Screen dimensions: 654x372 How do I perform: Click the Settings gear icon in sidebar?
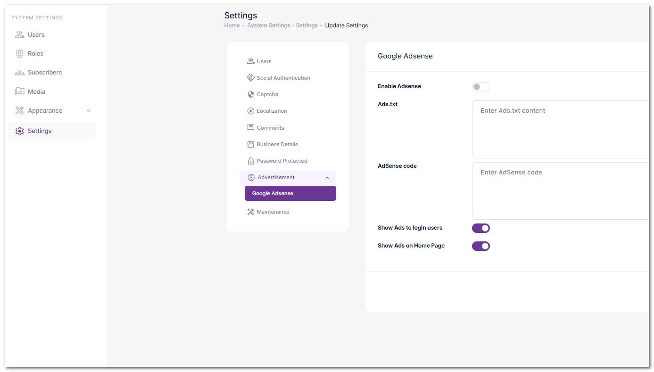[x=19, y=131]
